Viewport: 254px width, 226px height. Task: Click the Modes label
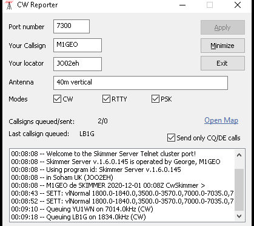(x=18, y=99)
